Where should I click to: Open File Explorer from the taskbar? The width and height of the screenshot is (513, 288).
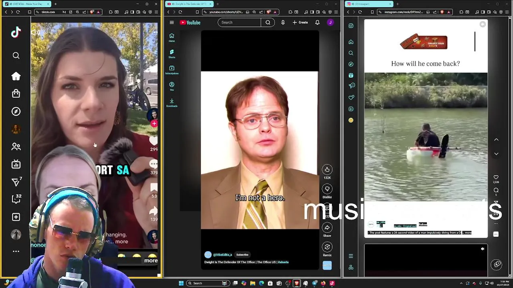tap(253, 283)
